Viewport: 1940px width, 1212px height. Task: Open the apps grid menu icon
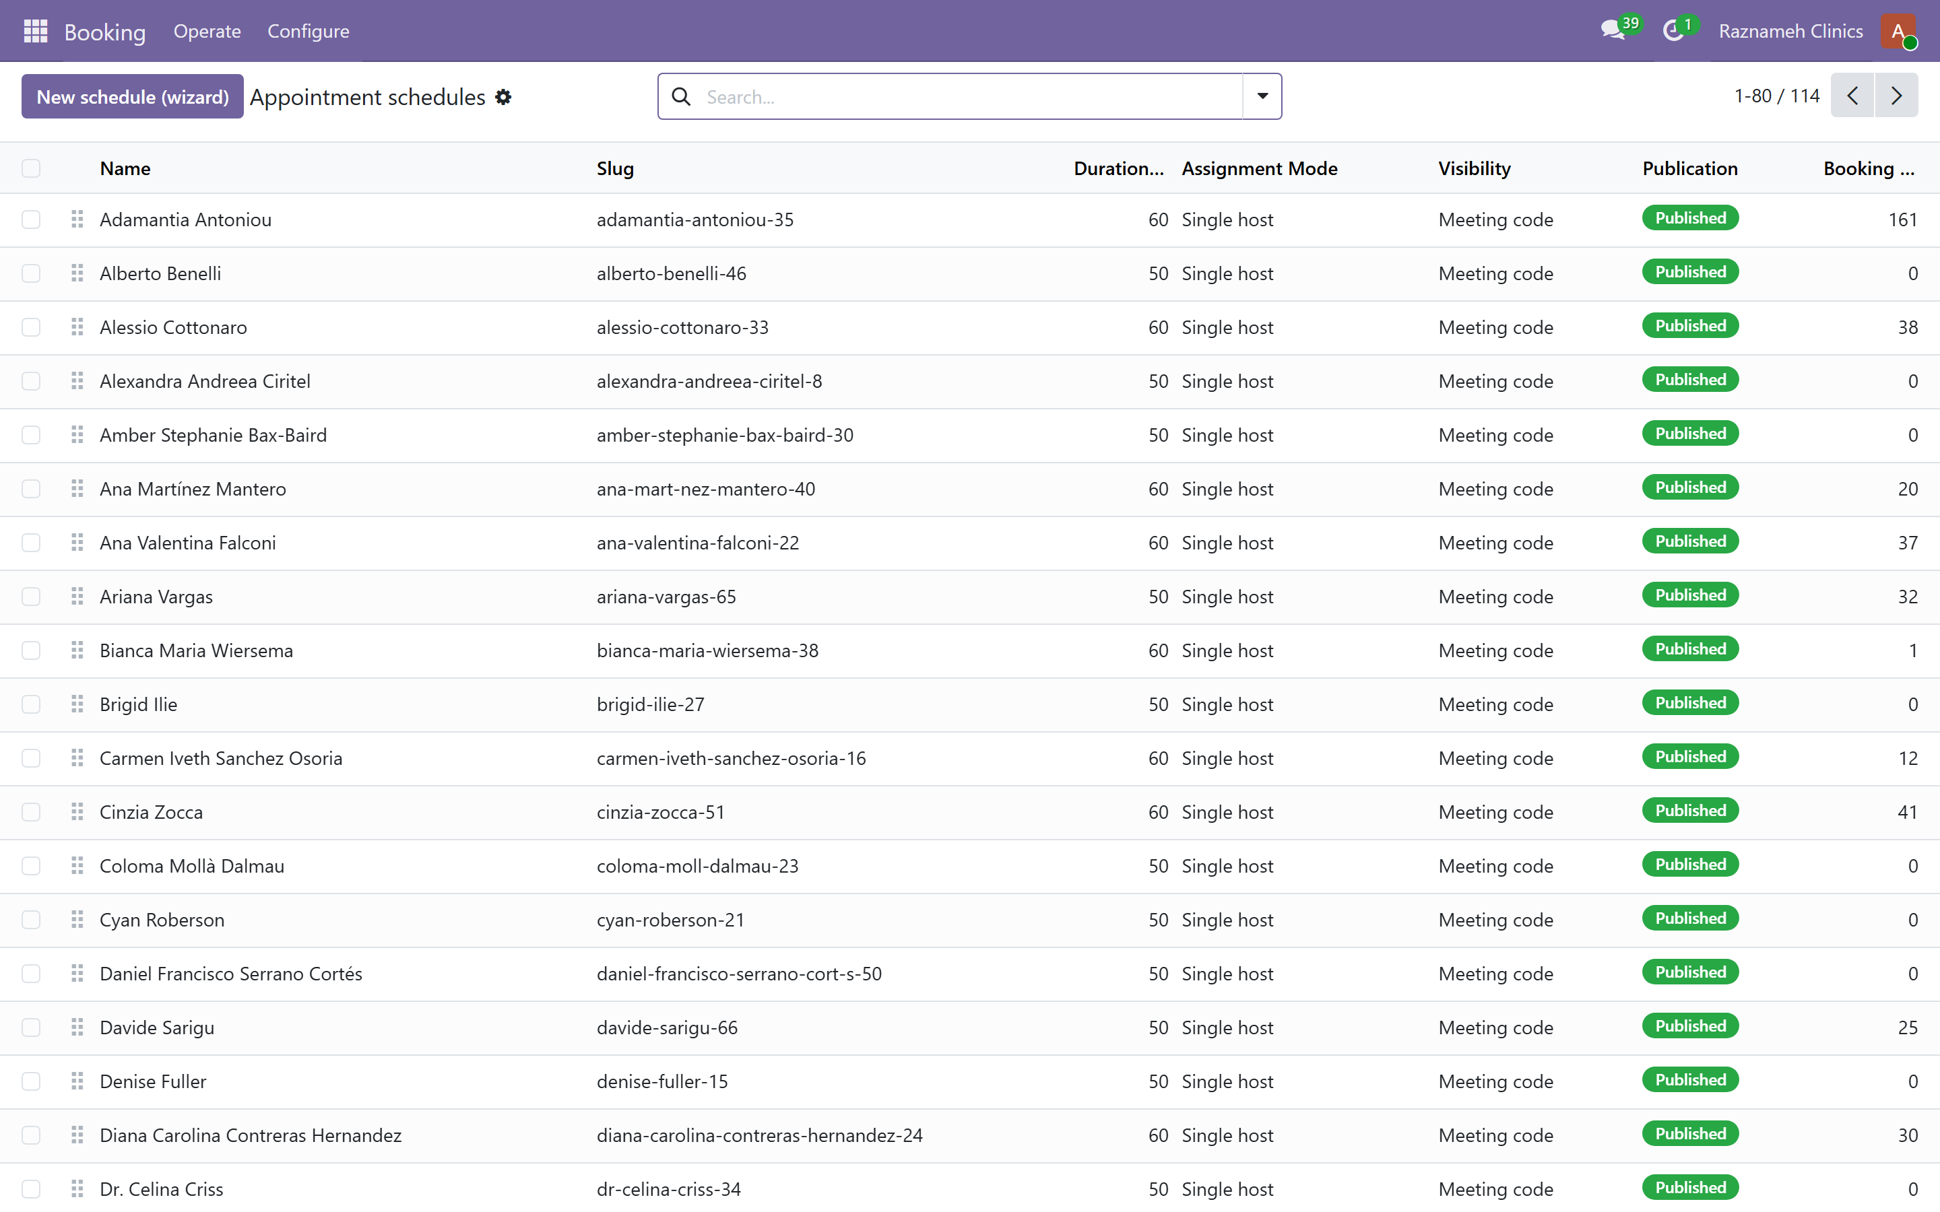click(35, 31)
